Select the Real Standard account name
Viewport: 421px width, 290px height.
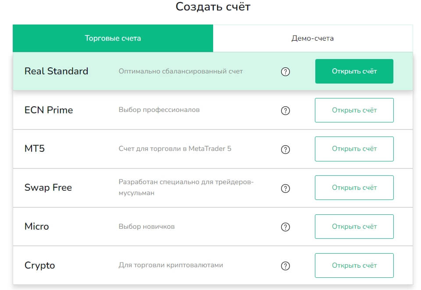coord(57,71)
